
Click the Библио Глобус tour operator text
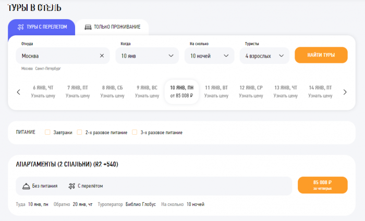[x=141, y=204]
